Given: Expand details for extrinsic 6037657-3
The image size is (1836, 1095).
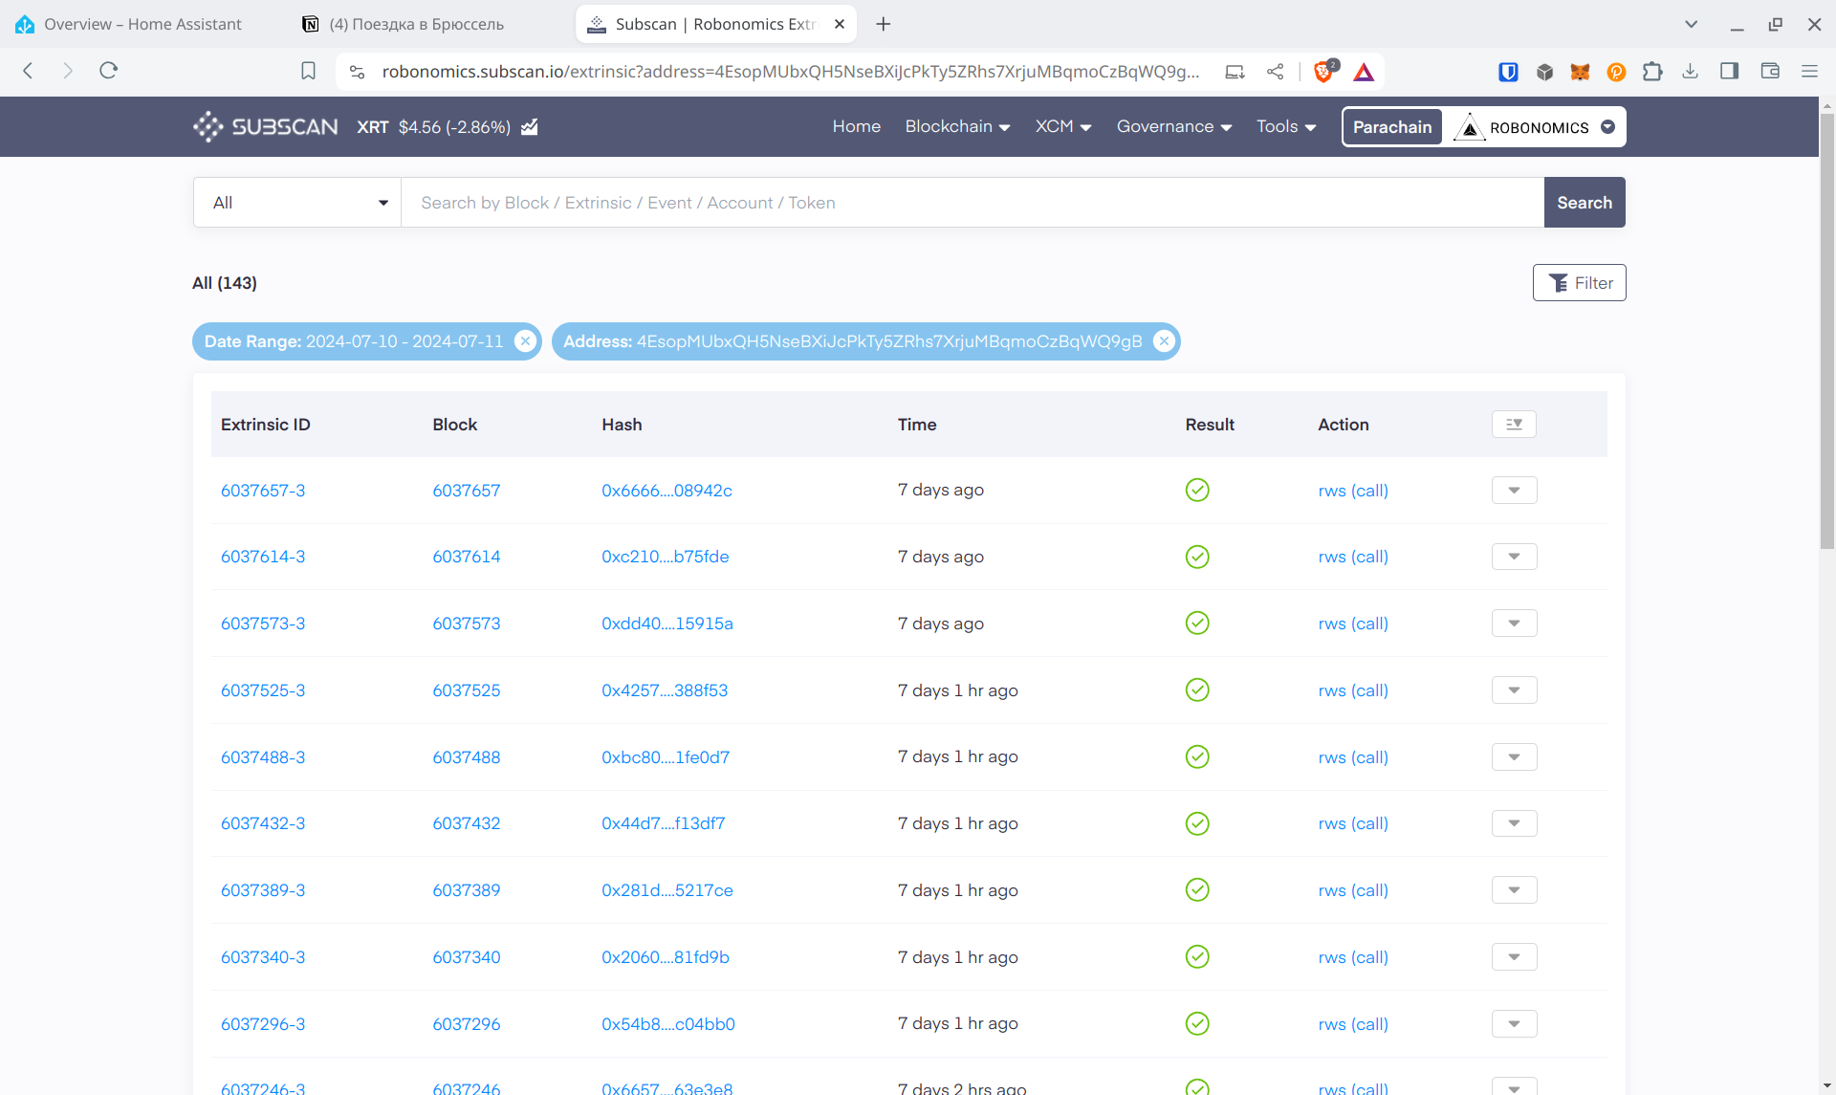Looking at the screenshot, I should 1514,491.
